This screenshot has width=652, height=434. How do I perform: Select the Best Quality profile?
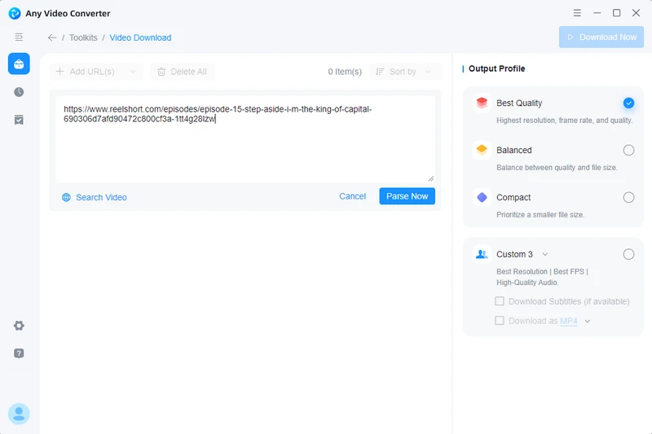[x=628, y=103]
